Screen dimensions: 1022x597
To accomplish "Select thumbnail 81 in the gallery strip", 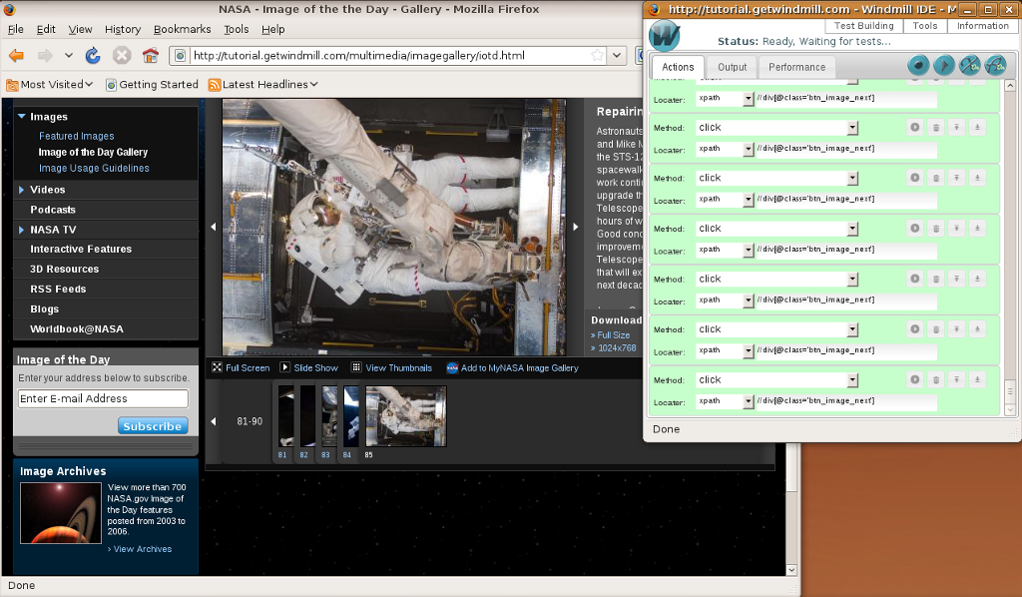I will (x=285, y=416).
